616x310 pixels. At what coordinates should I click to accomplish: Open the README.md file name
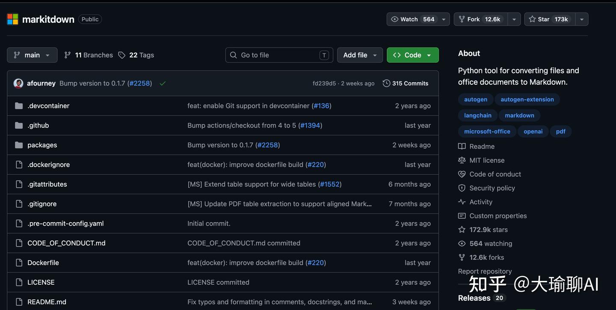pos(47,302)
